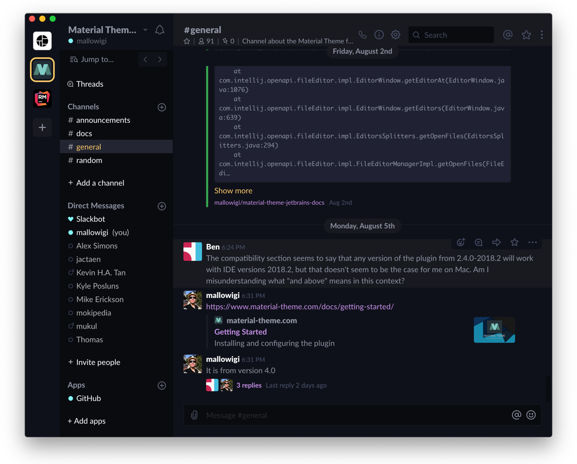Focus the Search field
The image size is (577, 464).
pos(451,35)
